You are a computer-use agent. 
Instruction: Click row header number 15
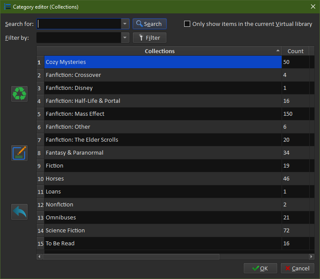tap(41, 244)
